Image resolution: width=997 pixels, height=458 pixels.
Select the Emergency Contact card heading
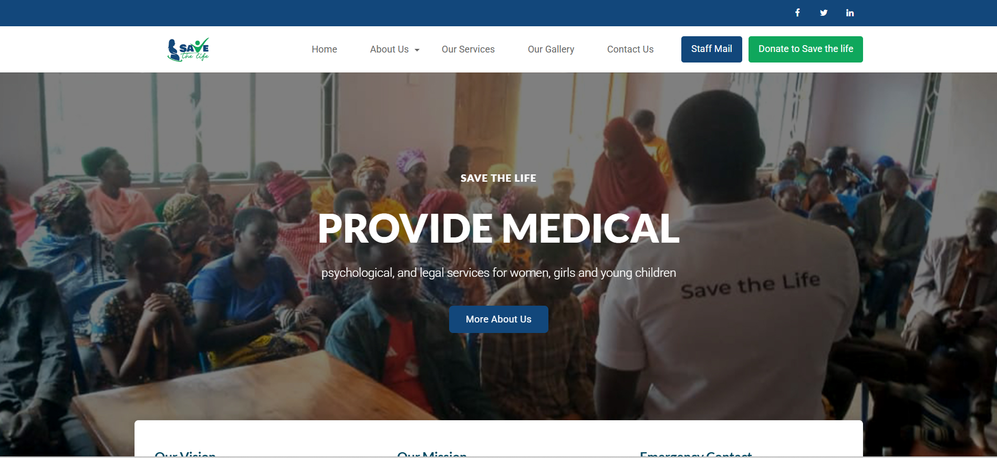pyautogui.click(x=695, y=454)
